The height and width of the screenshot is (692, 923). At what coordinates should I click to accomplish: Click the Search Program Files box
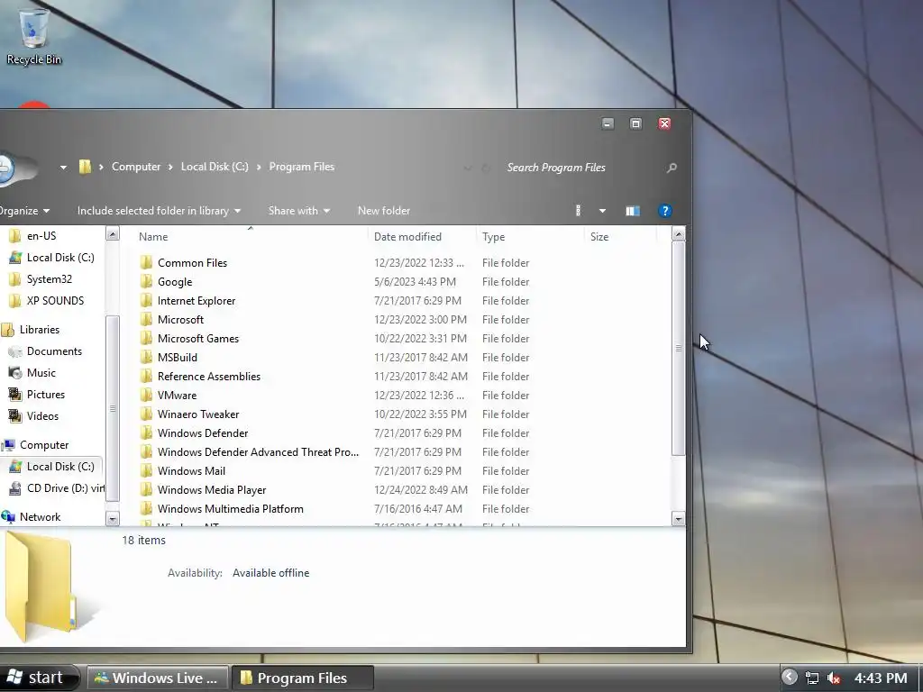(580, 168)
